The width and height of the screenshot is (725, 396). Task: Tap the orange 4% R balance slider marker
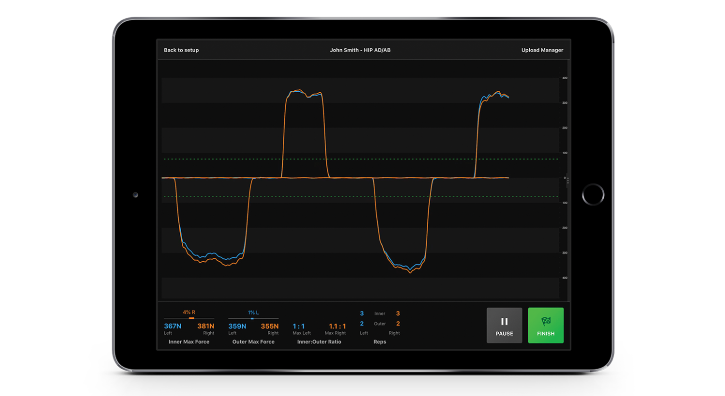tap(192, 318)
